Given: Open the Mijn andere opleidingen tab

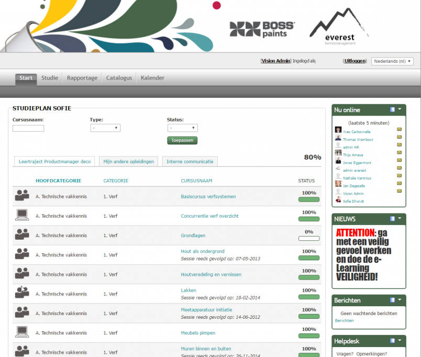Looking at the screenshot, I should pyautogui.click(x=129, y=161).
